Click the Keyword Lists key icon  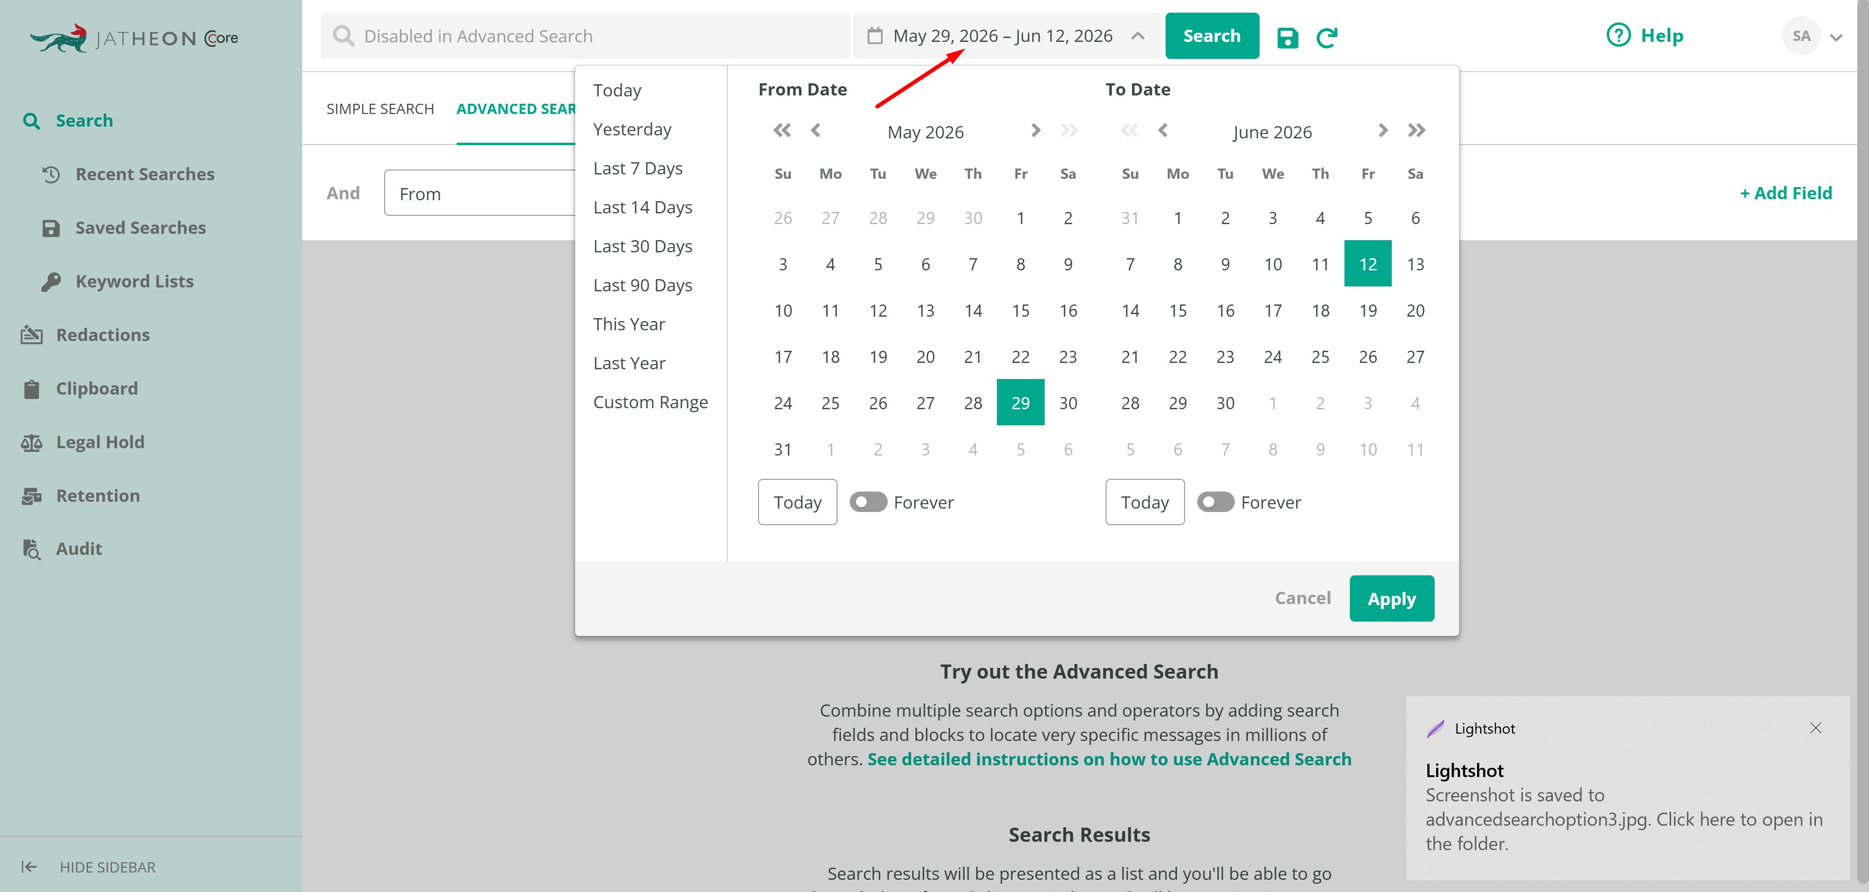[x=51, y=282]
